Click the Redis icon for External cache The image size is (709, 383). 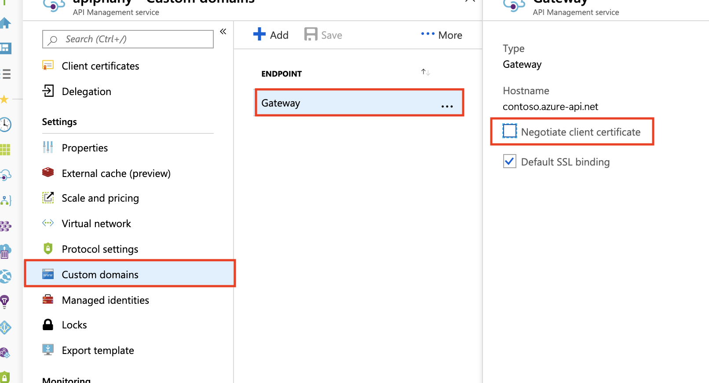click(48, 173)
